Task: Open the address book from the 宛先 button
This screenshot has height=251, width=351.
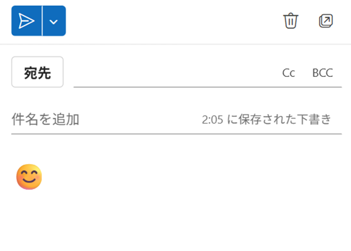Action: pyautogui.click(x=38, y=72)
